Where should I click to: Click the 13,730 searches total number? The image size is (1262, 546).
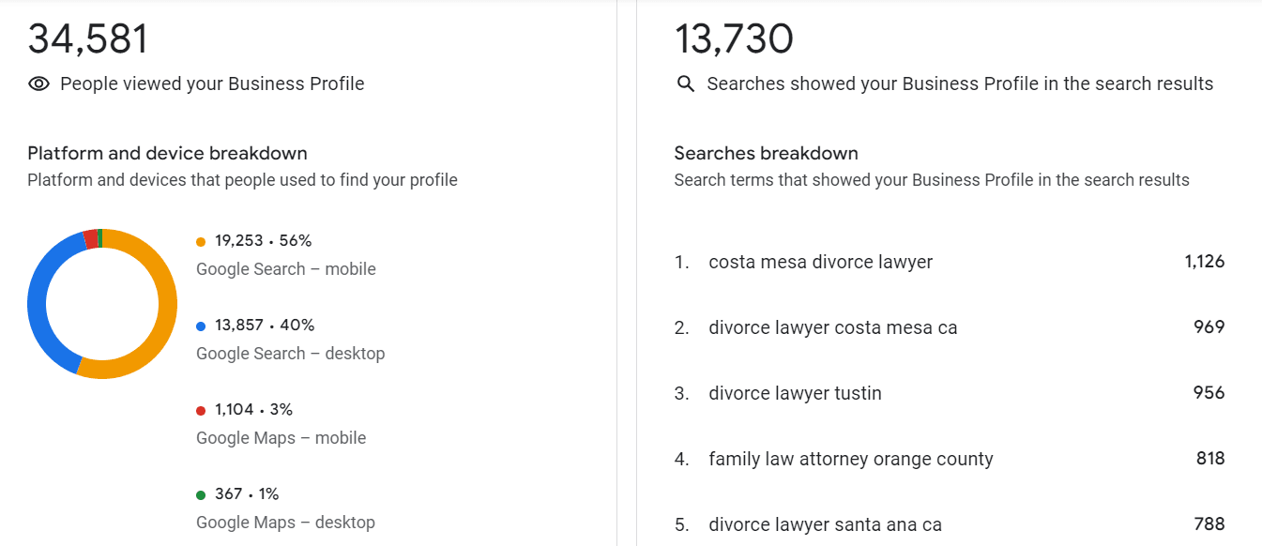pyautogui.click(x=734, y=39)
